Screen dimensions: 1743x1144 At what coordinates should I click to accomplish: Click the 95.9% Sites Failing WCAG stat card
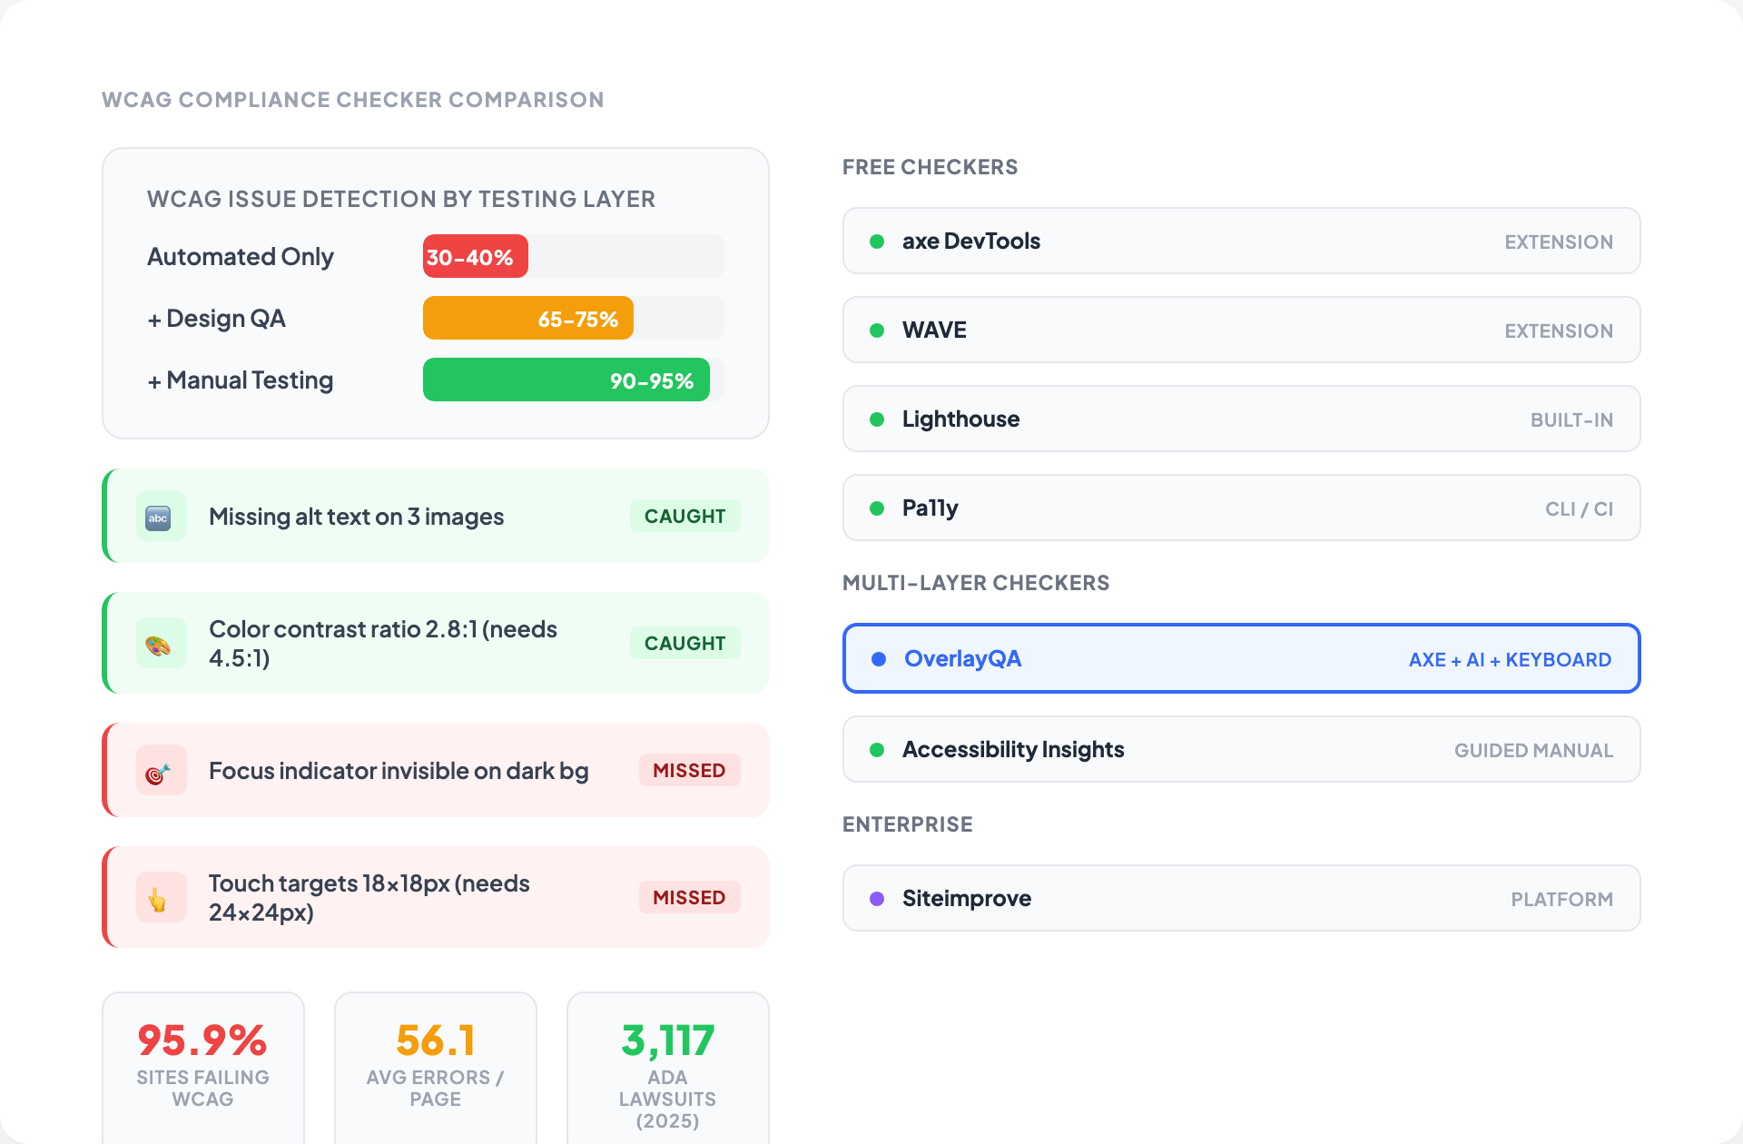203,1068
